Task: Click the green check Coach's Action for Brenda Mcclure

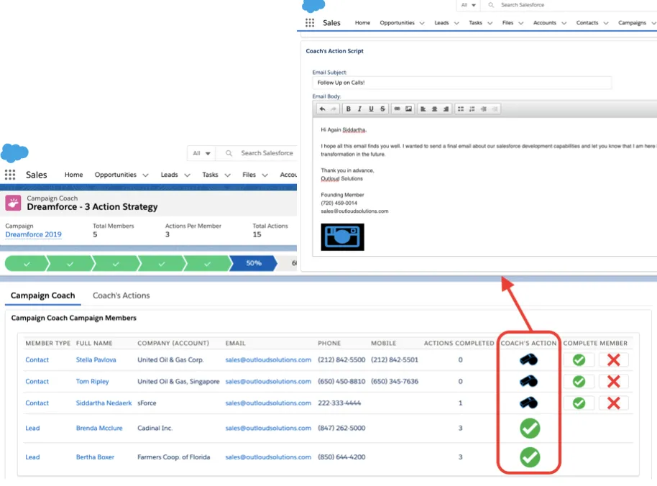Action: pos(530,428)
